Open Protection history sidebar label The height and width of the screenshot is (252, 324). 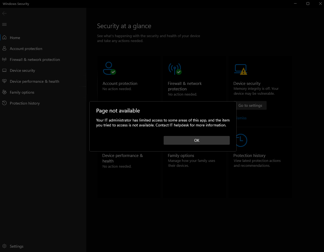[25, 103]
